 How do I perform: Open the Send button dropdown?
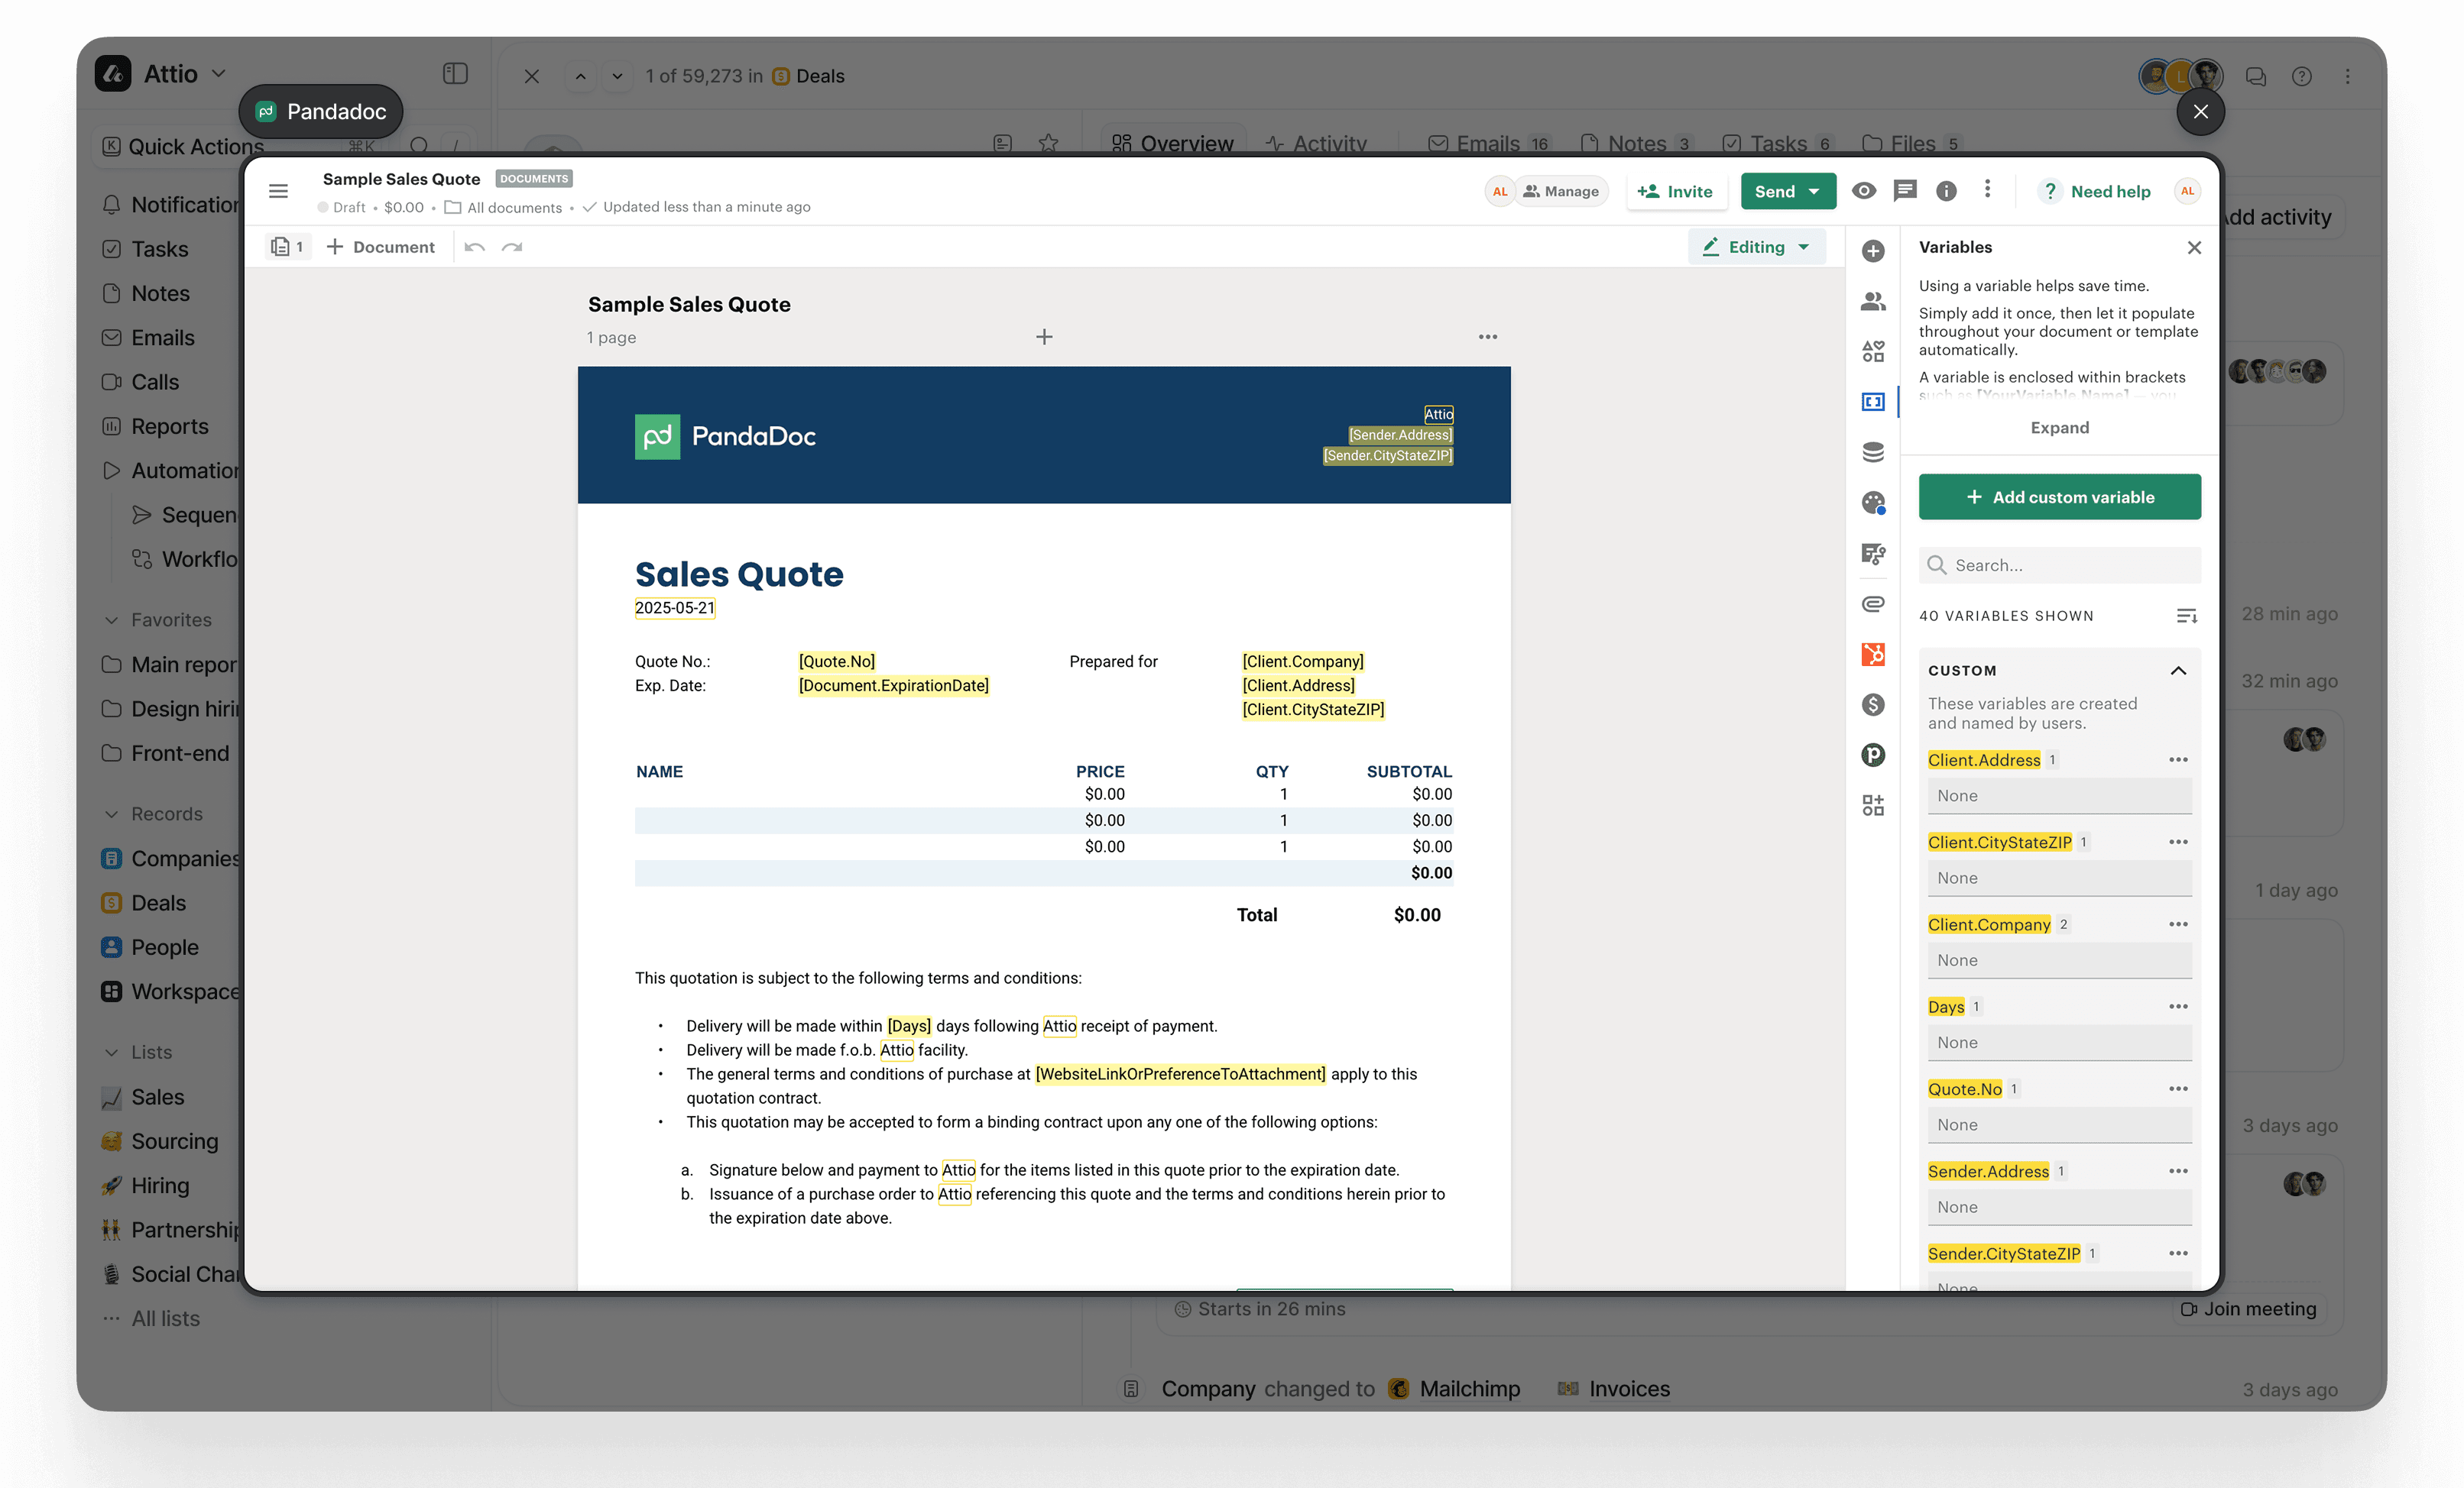pos(1814,191)
